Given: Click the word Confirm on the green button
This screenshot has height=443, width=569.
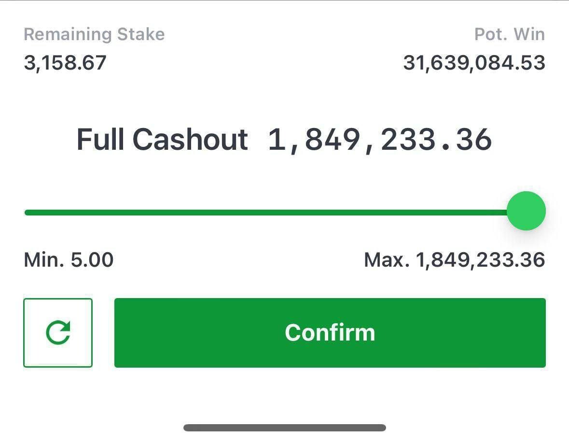Looking at the screenshot, I should coord(330,333).
